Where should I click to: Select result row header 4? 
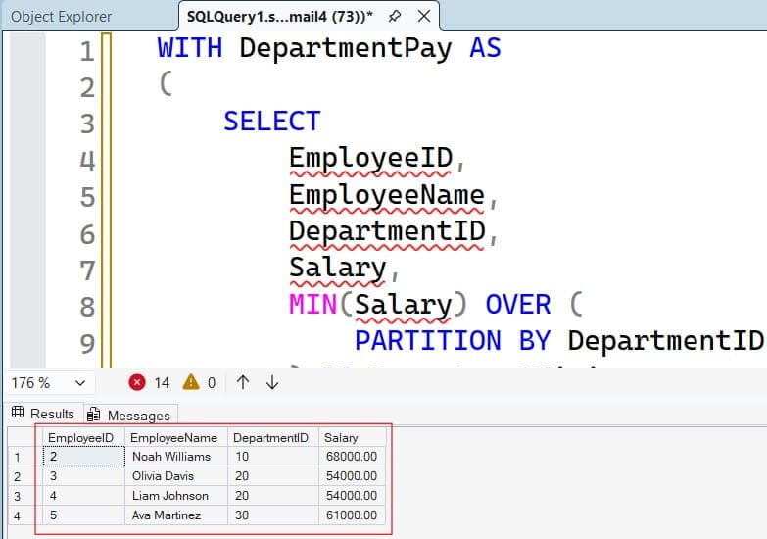coord(21,515)
